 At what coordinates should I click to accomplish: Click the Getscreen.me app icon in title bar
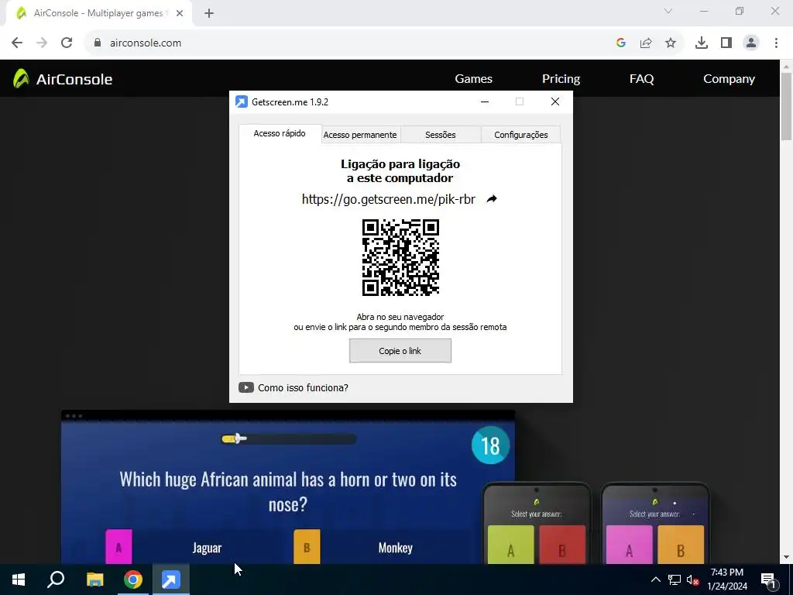(242, 101)
